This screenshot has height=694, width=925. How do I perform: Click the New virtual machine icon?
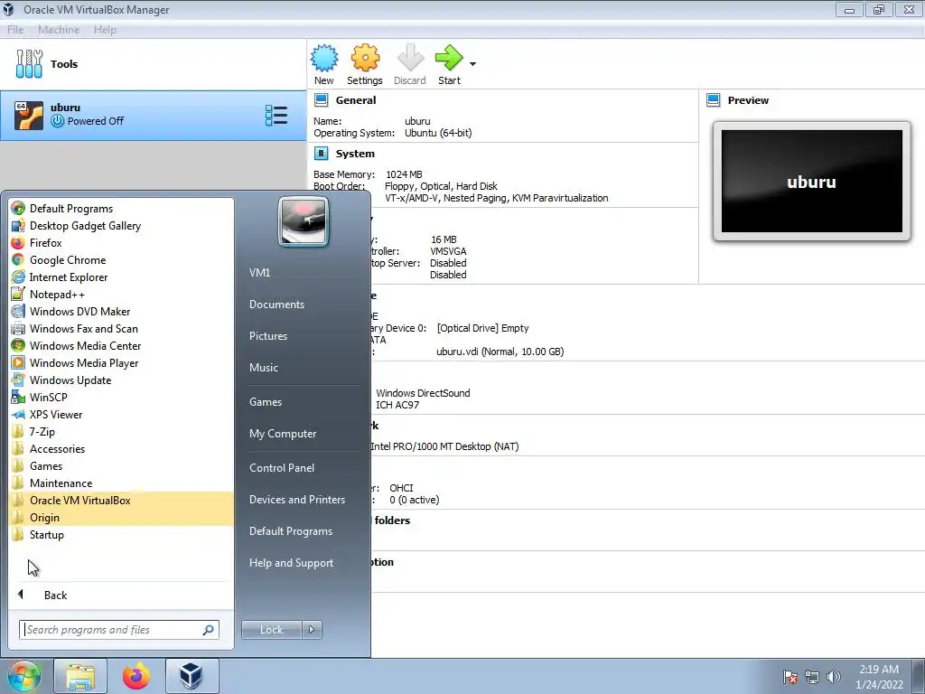click(324, 59)
